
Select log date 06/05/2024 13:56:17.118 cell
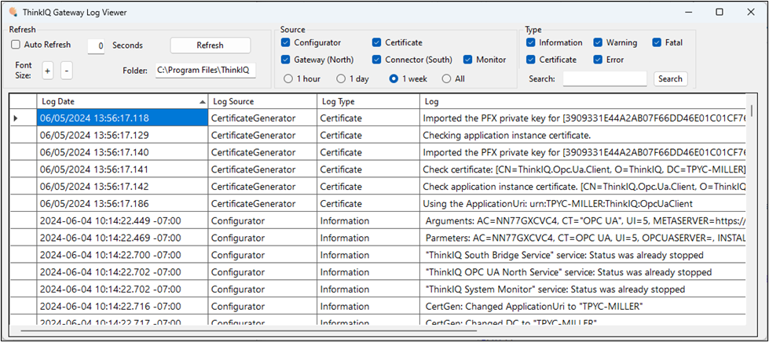click(x=123, y=118)
